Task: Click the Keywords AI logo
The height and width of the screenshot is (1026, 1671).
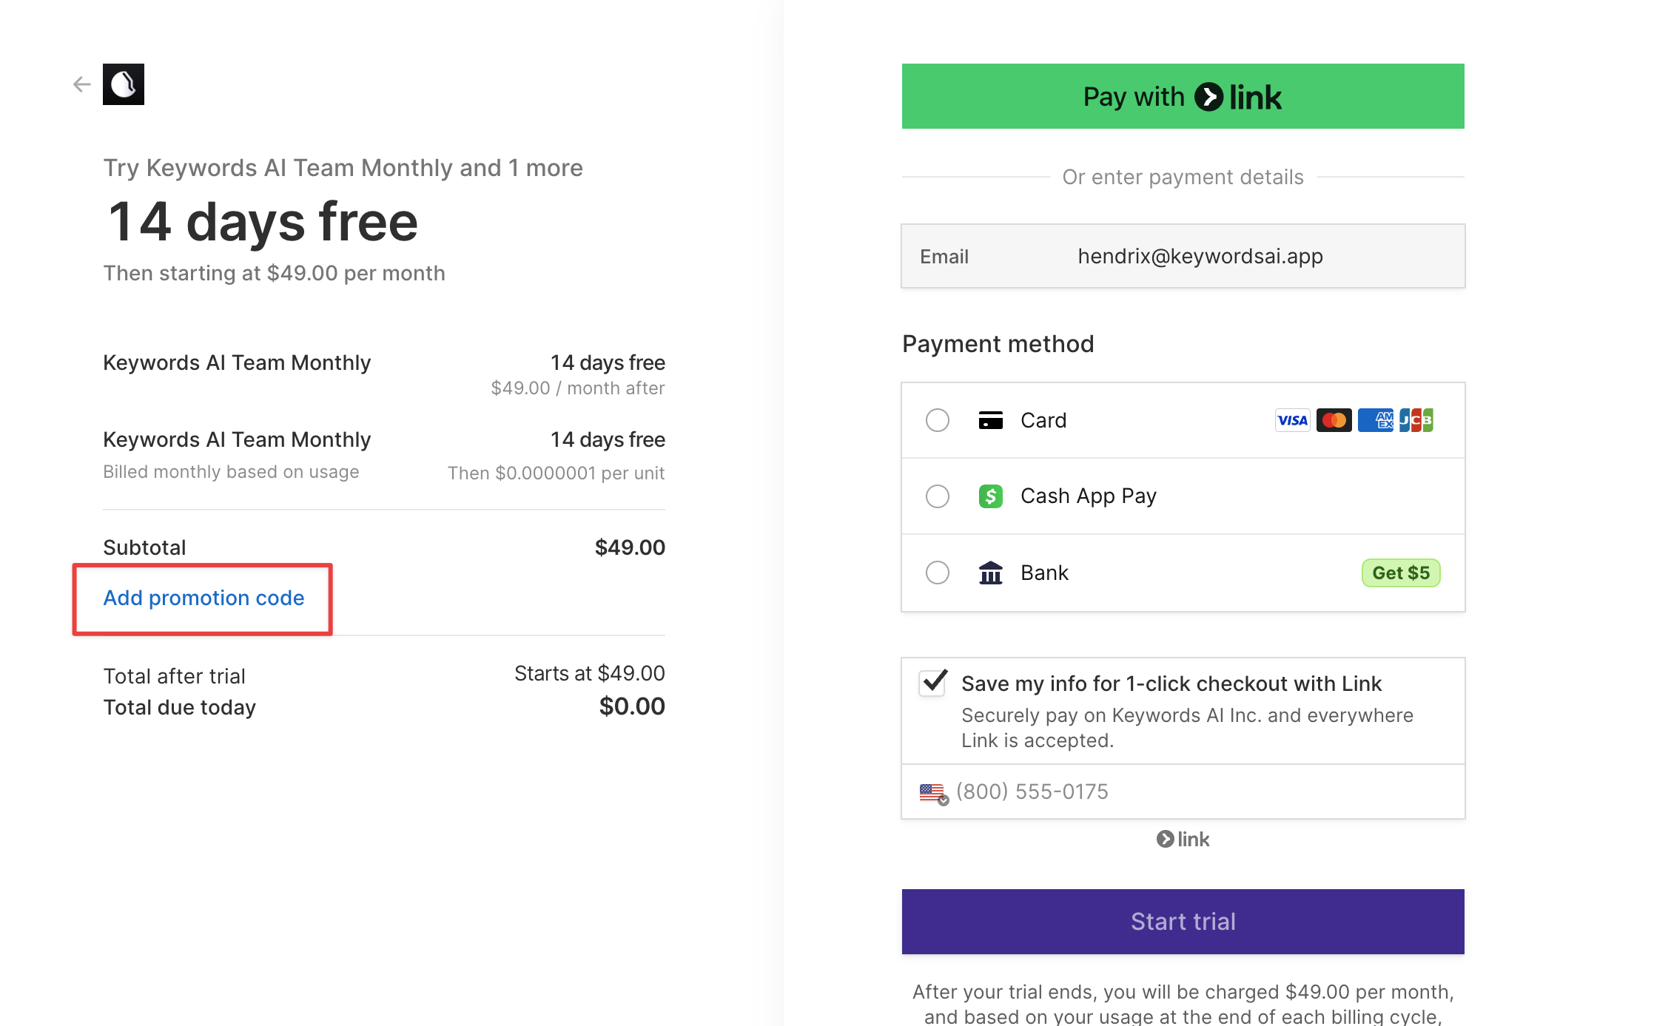Action: click(x=124, y=84)
